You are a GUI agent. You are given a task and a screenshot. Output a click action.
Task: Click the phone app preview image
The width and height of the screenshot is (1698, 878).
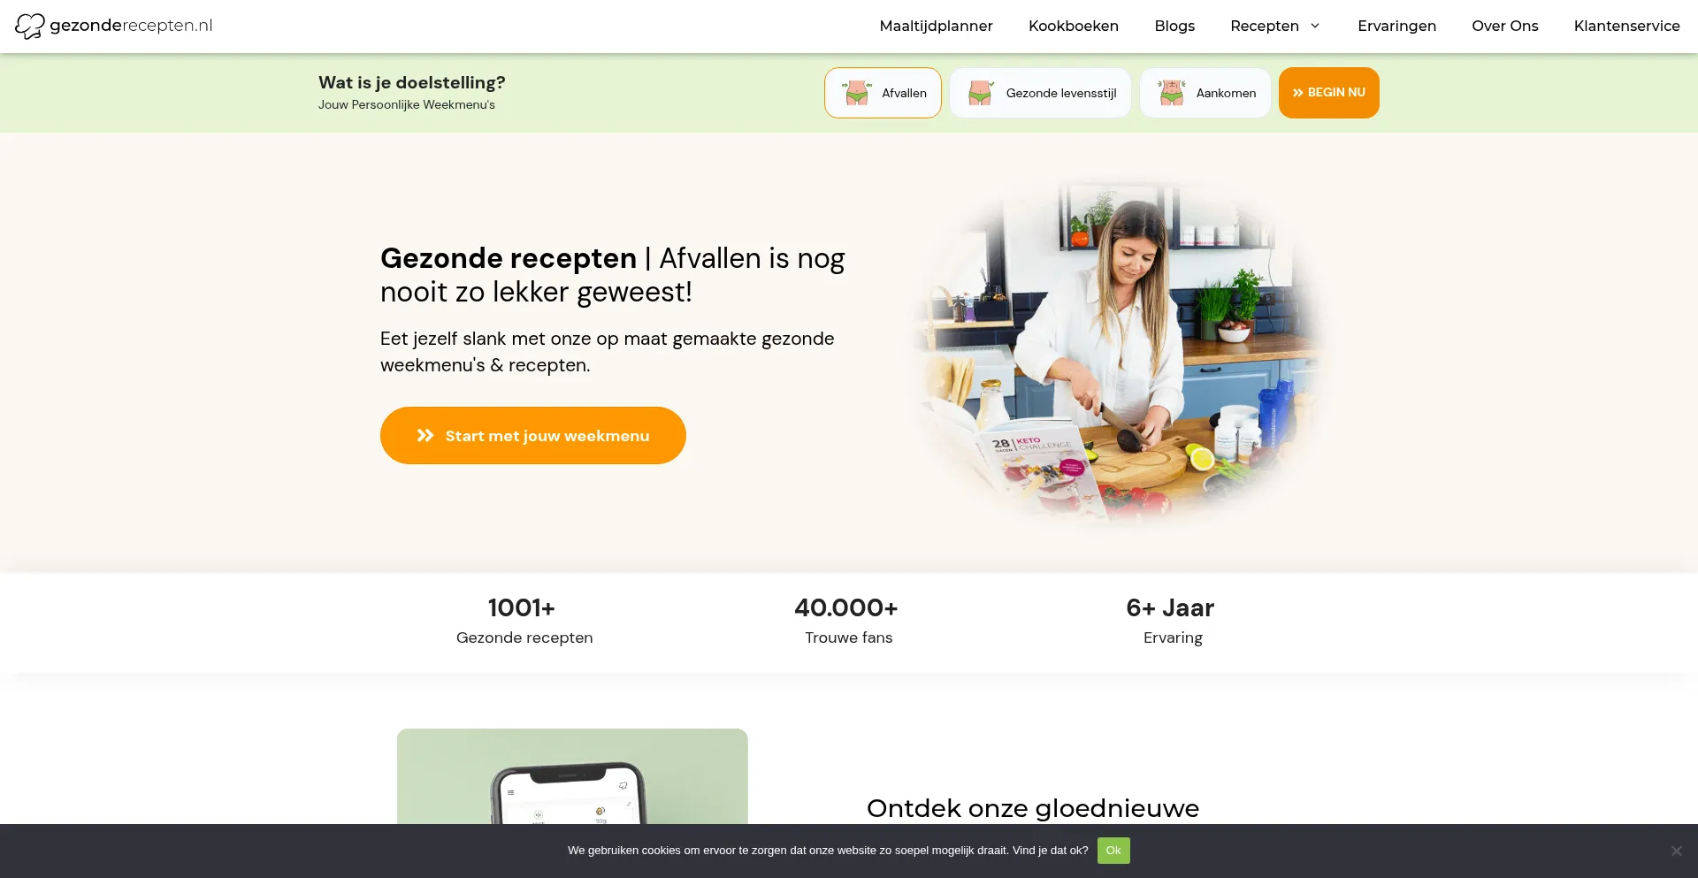point(572,776)
